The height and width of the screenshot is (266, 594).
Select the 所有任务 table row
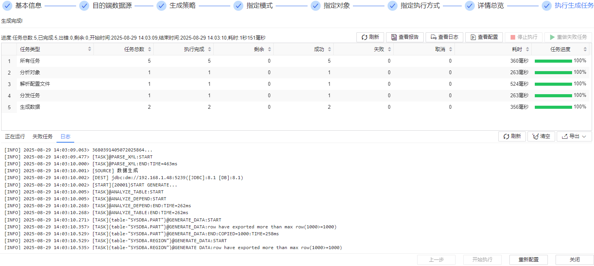click(295, 61)
